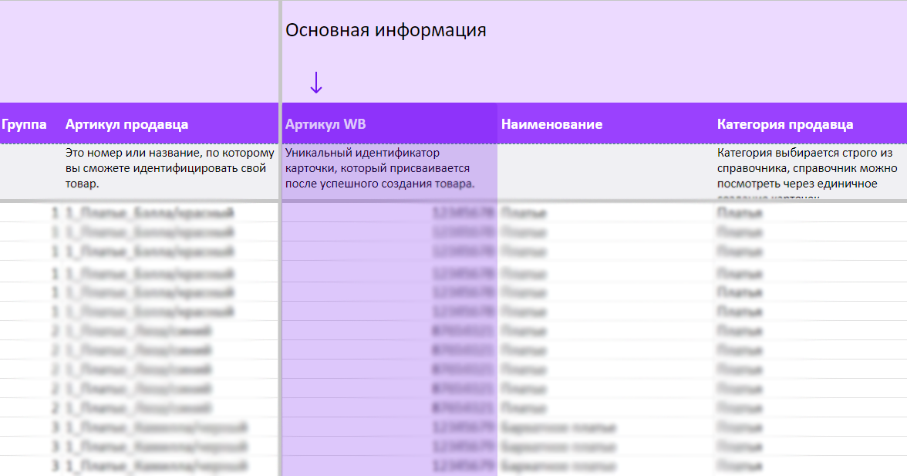Click the purple down arrow icon
907x476 pixels.
[315, 83]
